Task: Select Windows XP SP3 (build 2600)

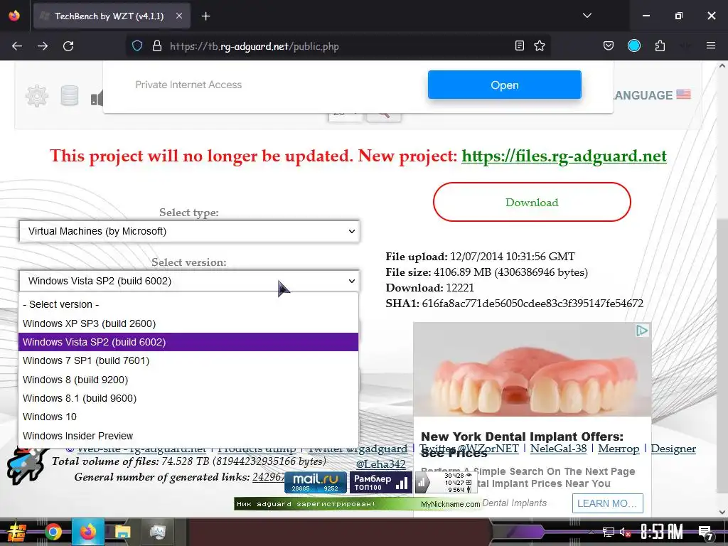Action: tap(188, 323)
